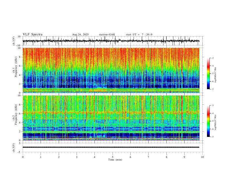The height and width of the screenshot is (176, 228).
Task: Click the 'ch.1(V)' waveform axis label
Action: point(14,41)
